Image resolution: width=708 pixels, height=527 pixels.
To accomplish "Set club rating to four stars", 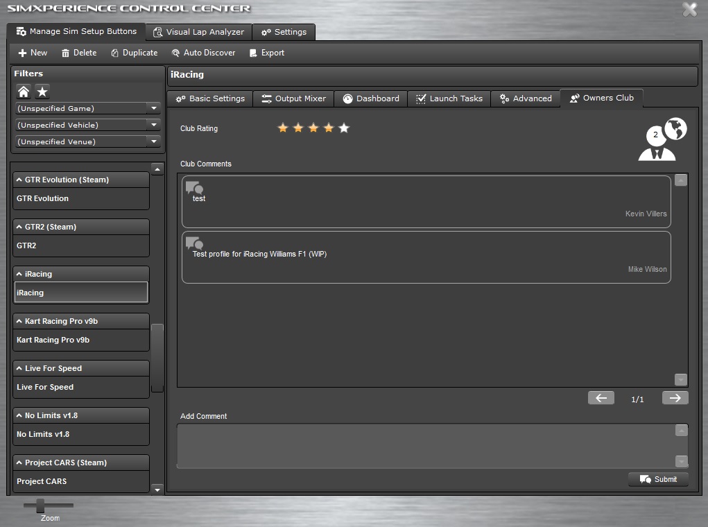I will [329, 128].
